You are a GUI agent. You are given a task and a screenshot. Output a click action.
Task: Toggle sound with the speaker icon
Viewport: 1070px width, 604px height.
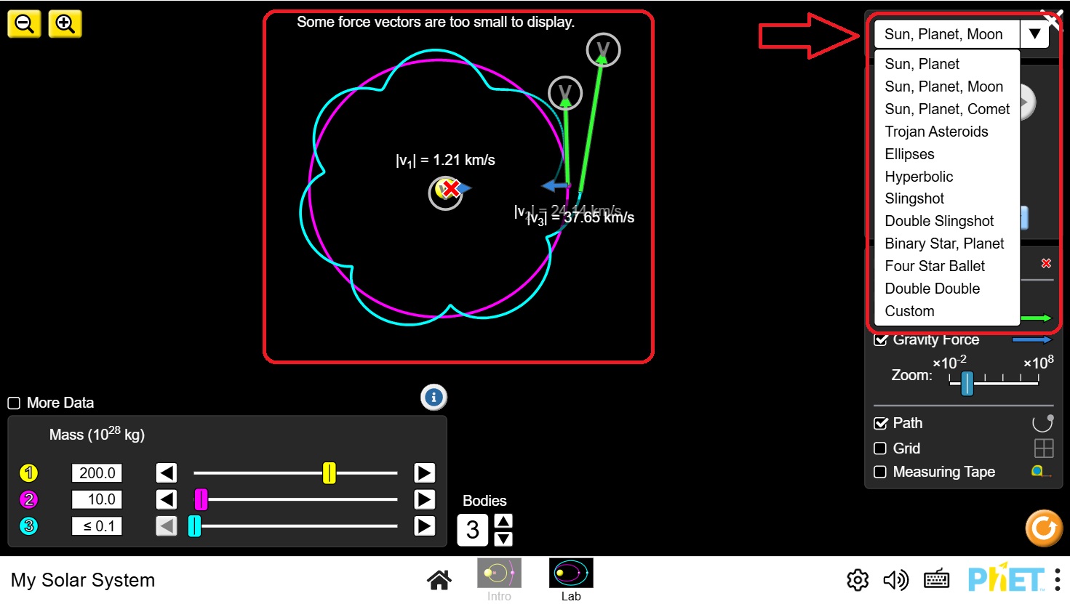click(895, 580)
